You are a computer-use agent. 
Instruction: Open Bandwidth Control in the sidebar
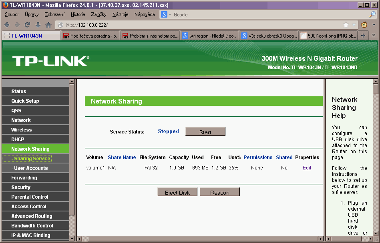[35, 225]
